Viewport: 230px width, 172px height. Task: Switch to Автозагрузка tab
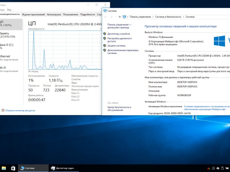click(x=54, y=15)
